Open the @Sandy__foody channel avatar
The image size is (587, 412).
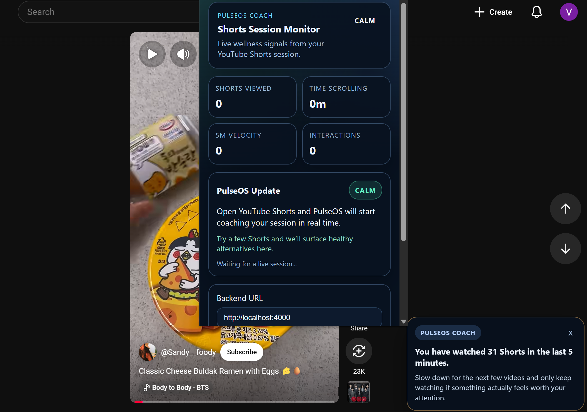[148, 352]
